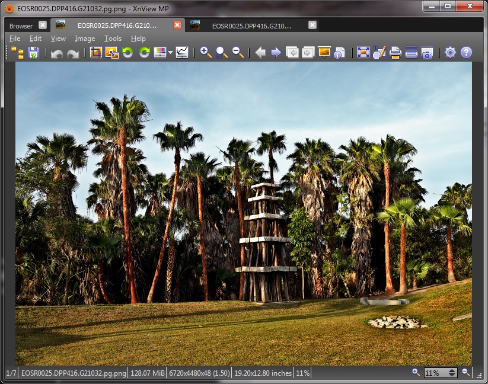Image resolution: width=488 pixels, height=384 pixels.
Task: Click the Crop tool icon
Action: pos(96,53)
